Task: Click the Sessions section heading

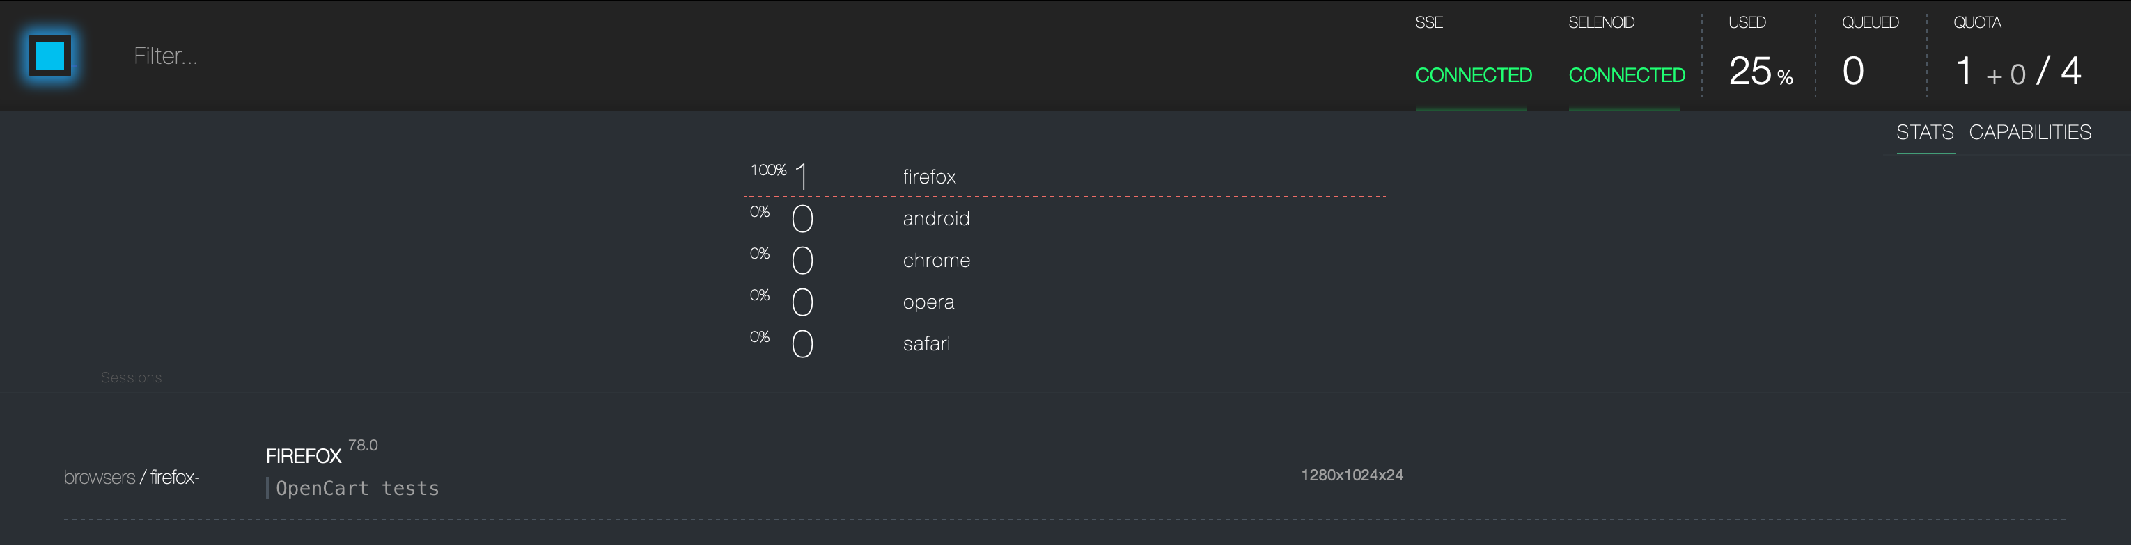Action: tap(132, 377)
